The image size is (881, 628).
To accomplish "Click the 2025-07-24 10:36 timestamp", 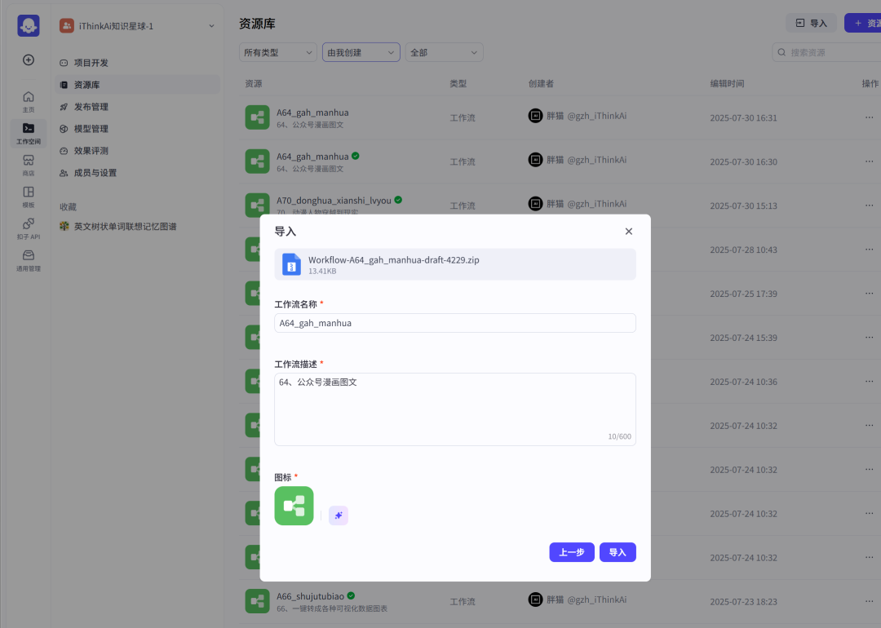I will coord(743,382).
